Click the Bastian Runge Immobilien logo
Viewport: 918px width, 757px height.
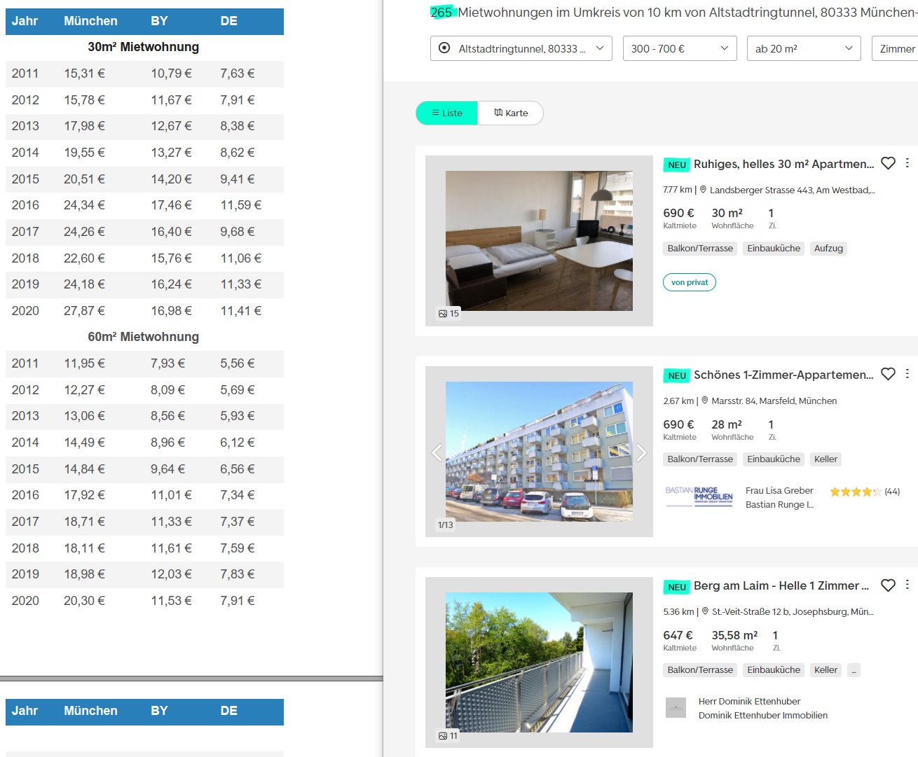pyautogui.click(x=699, y=495)
